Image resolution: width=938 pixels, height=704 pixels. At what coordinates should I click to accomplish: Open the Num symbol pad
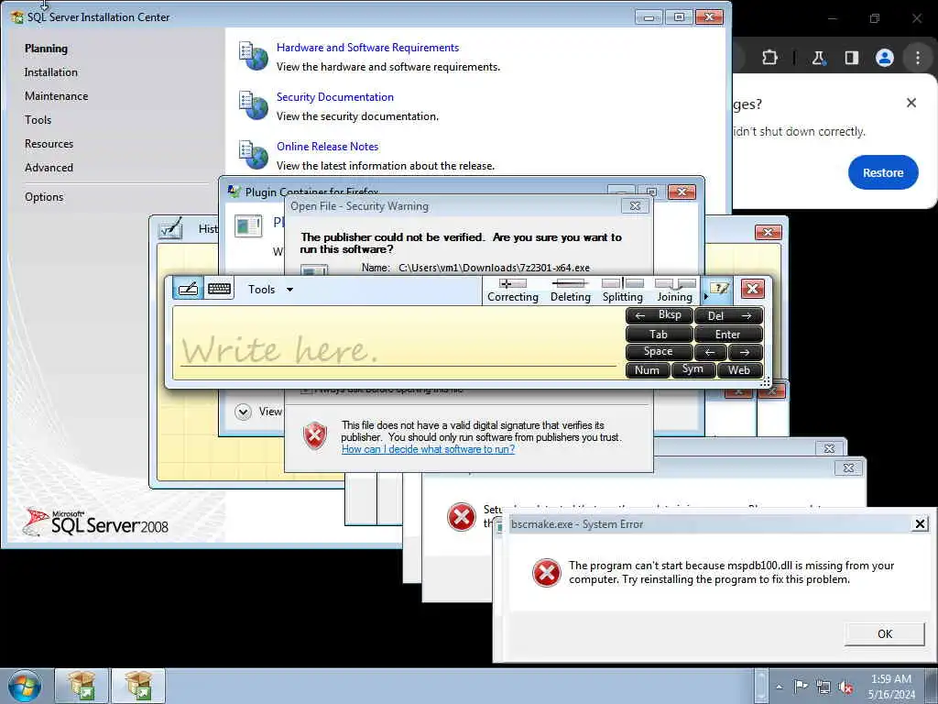point(648,370)
